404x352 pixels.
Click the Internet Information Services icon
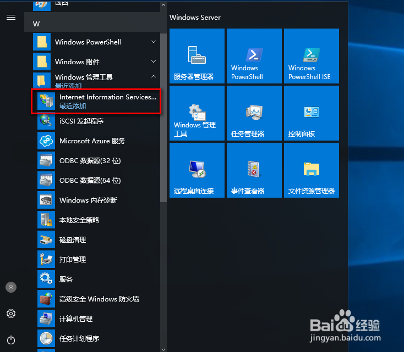46,101
